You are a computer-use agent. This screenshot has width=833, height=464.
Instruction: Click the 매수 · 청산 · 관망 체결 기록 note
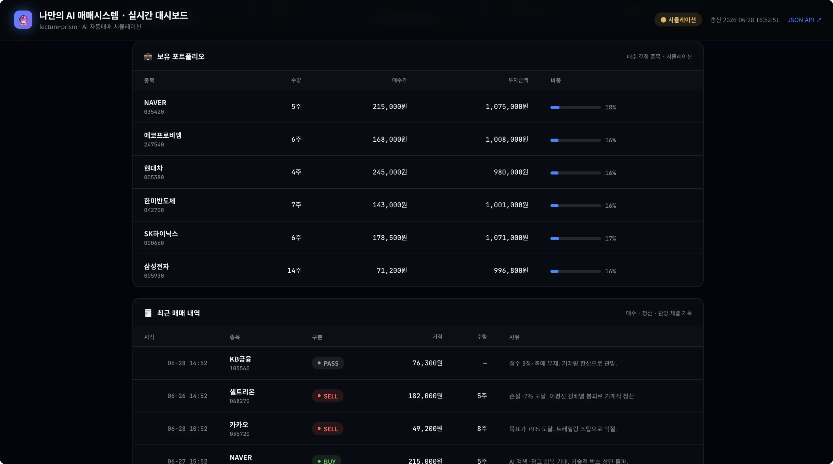click(x=659, y=313)
